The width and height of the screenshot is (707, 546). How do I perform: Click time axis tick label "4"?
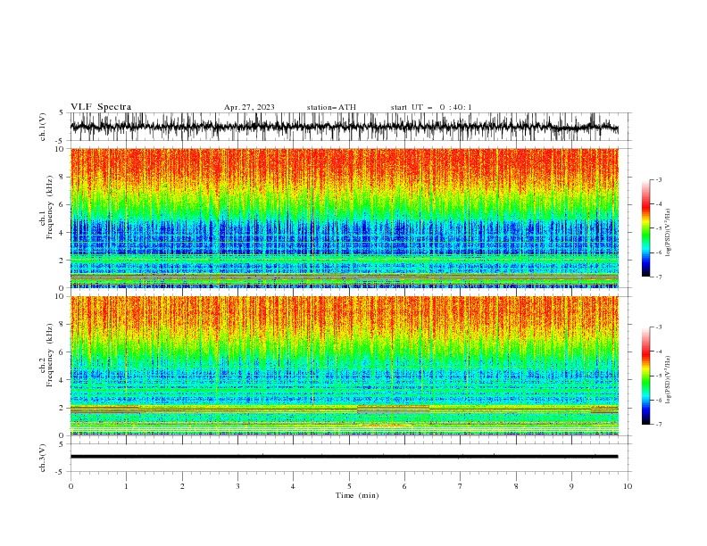(x=293, y=486)
